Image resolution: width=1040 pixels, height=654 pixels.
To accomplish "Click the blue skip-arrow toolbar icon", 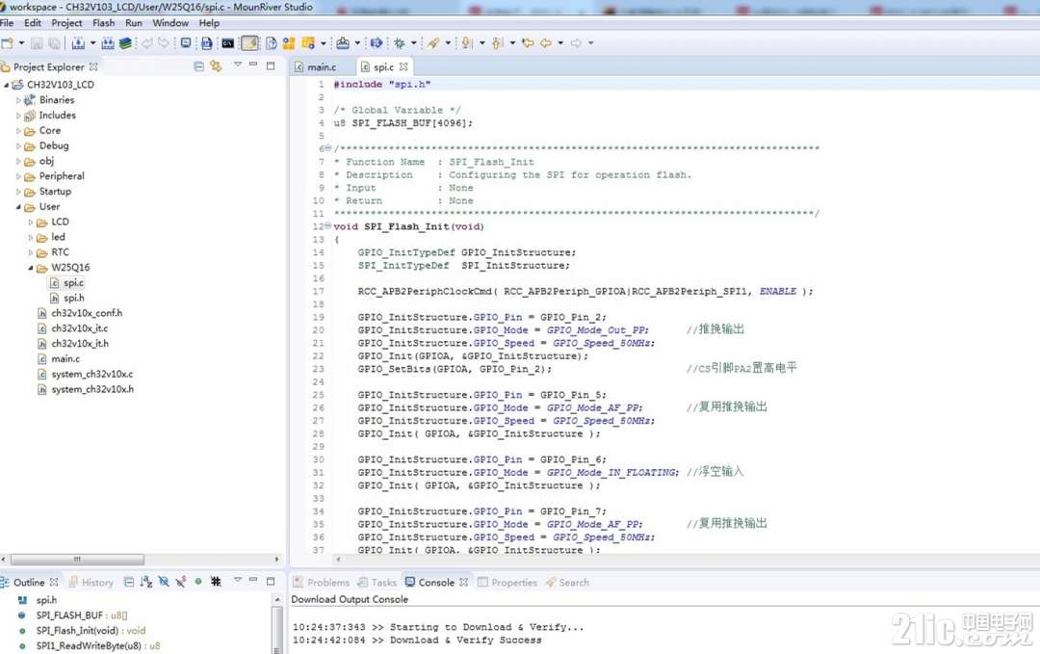I will [x=377, y=43].
